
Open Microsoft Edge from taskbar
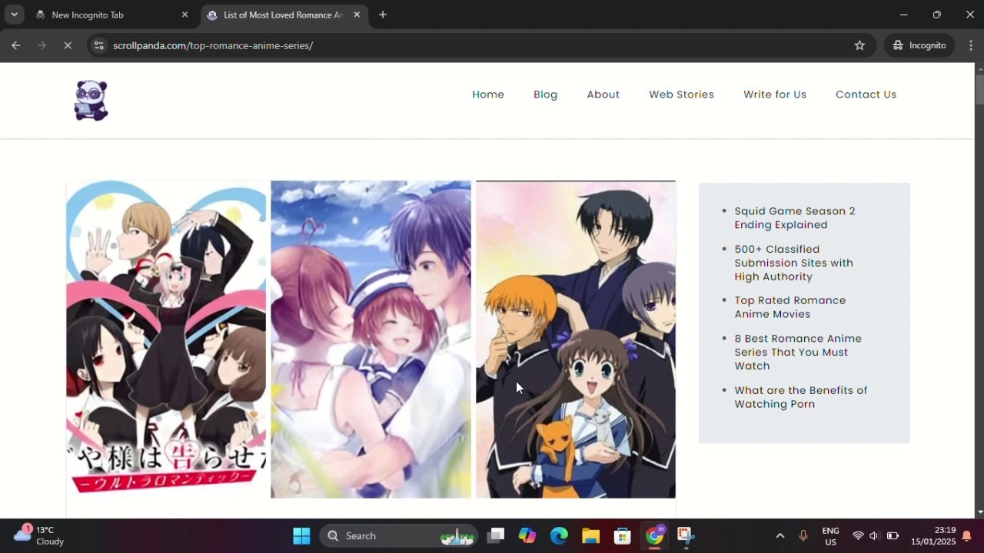click(x=559, y=536)
